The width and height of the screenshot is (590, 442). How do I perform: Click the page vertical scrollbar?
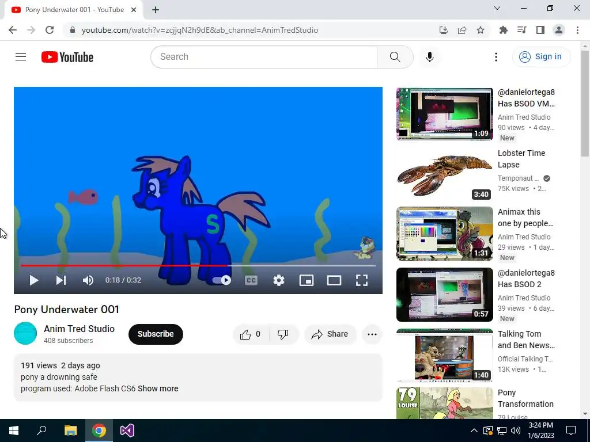click(585, 104)
